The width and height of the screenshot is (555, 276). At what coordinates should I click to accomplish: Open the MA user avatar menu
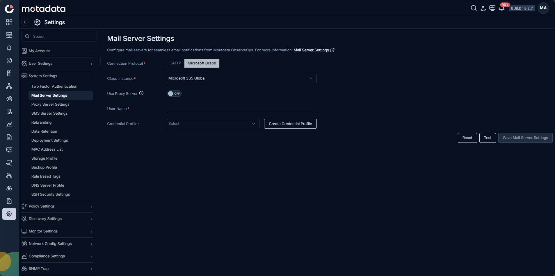[x=543, y=8]
